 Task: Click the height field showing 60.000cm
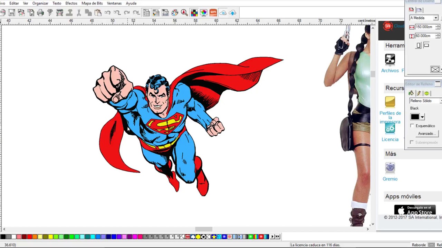point(425,36)
